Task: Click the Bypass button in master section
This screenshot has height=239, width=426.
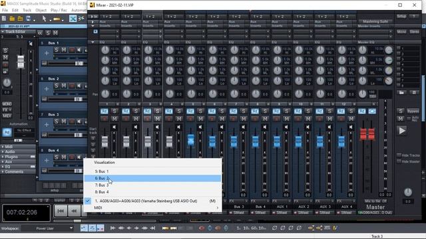Action: tap(413, 111)
